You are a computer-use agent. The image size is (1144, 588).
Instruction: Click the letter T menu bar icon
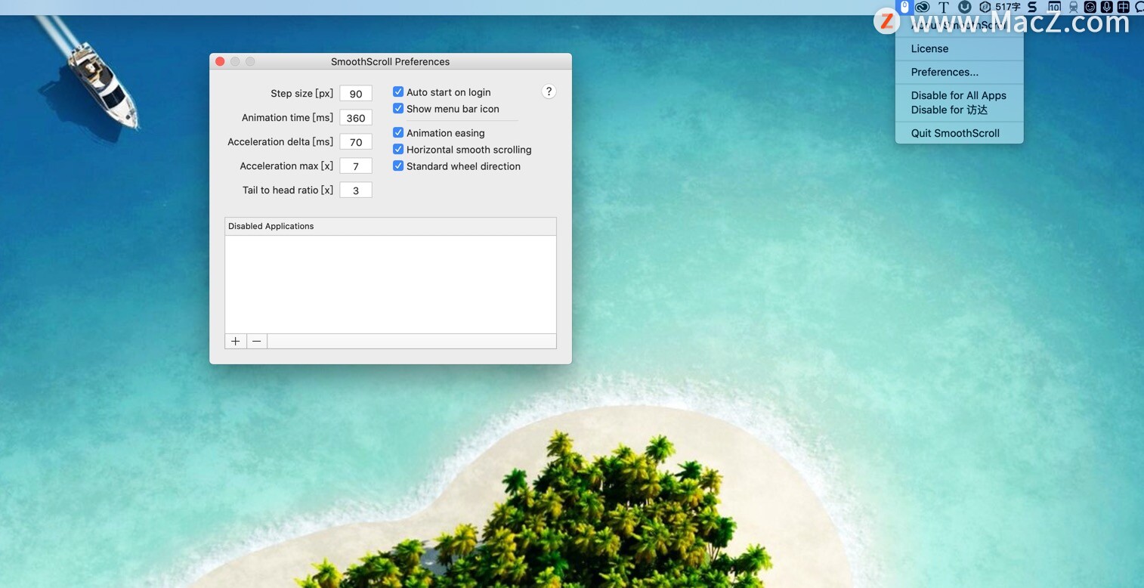944,7
